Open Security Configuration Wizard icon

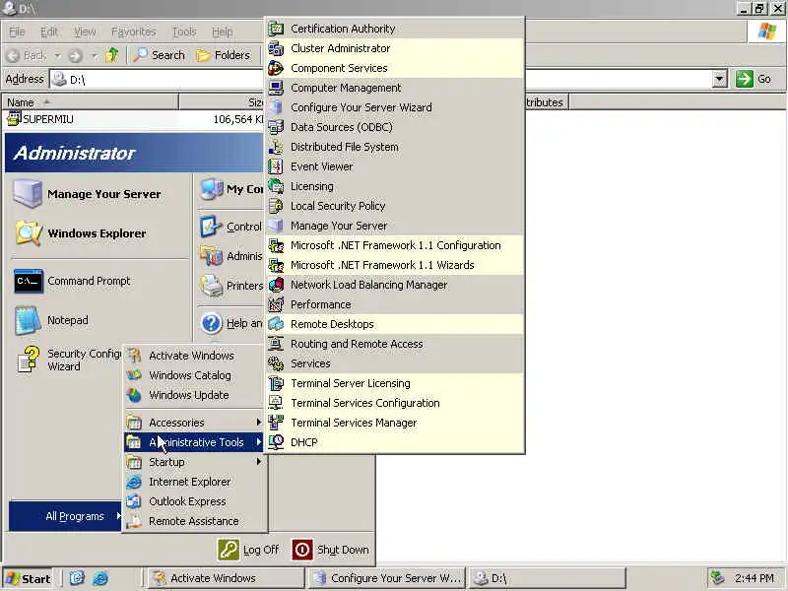(x=28, y=360)
